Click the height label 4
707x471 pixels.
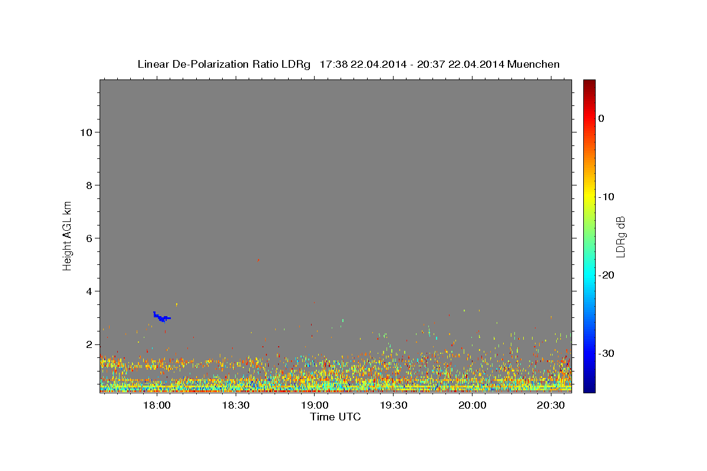(88, 291)
